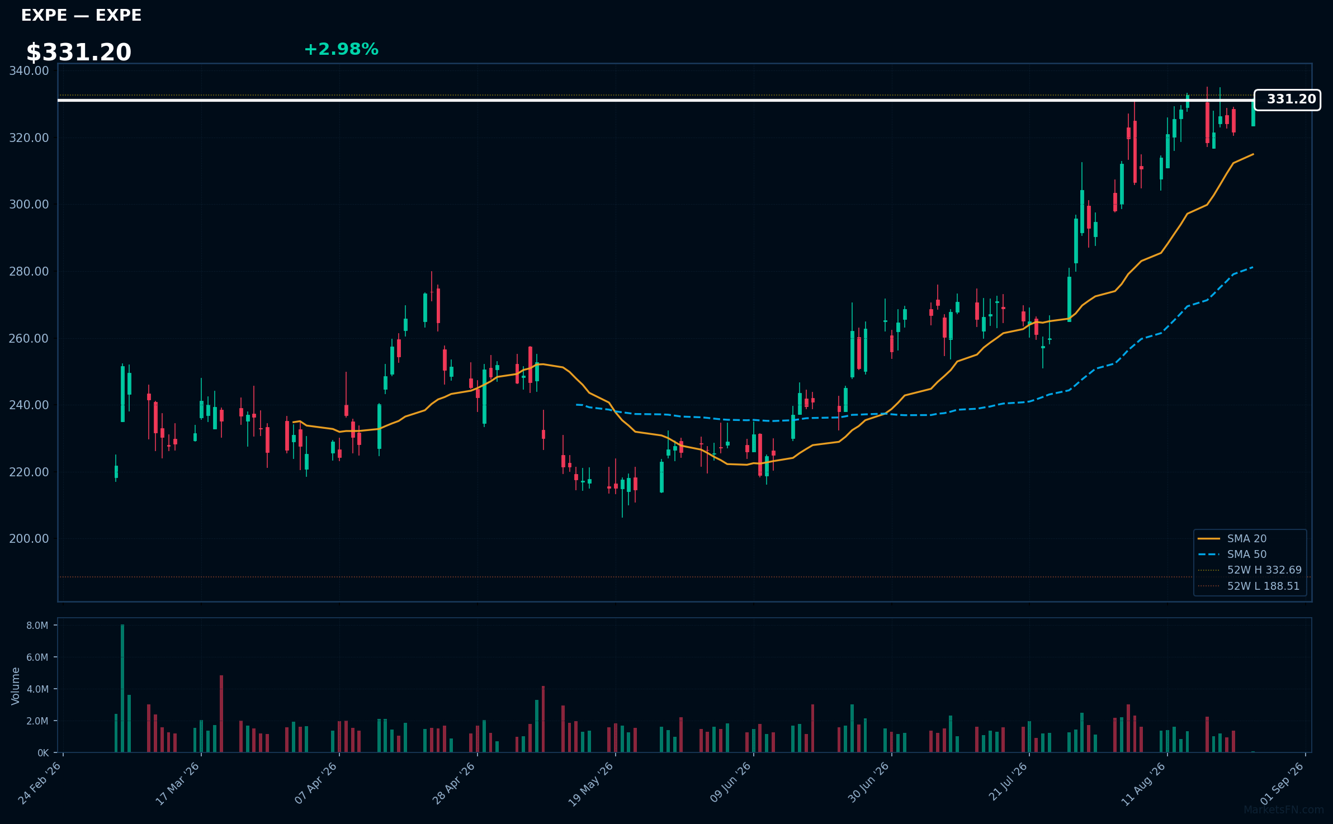Click the 19 May '26 date label
Screen dimensions: 1333x824
pos(592,783)
